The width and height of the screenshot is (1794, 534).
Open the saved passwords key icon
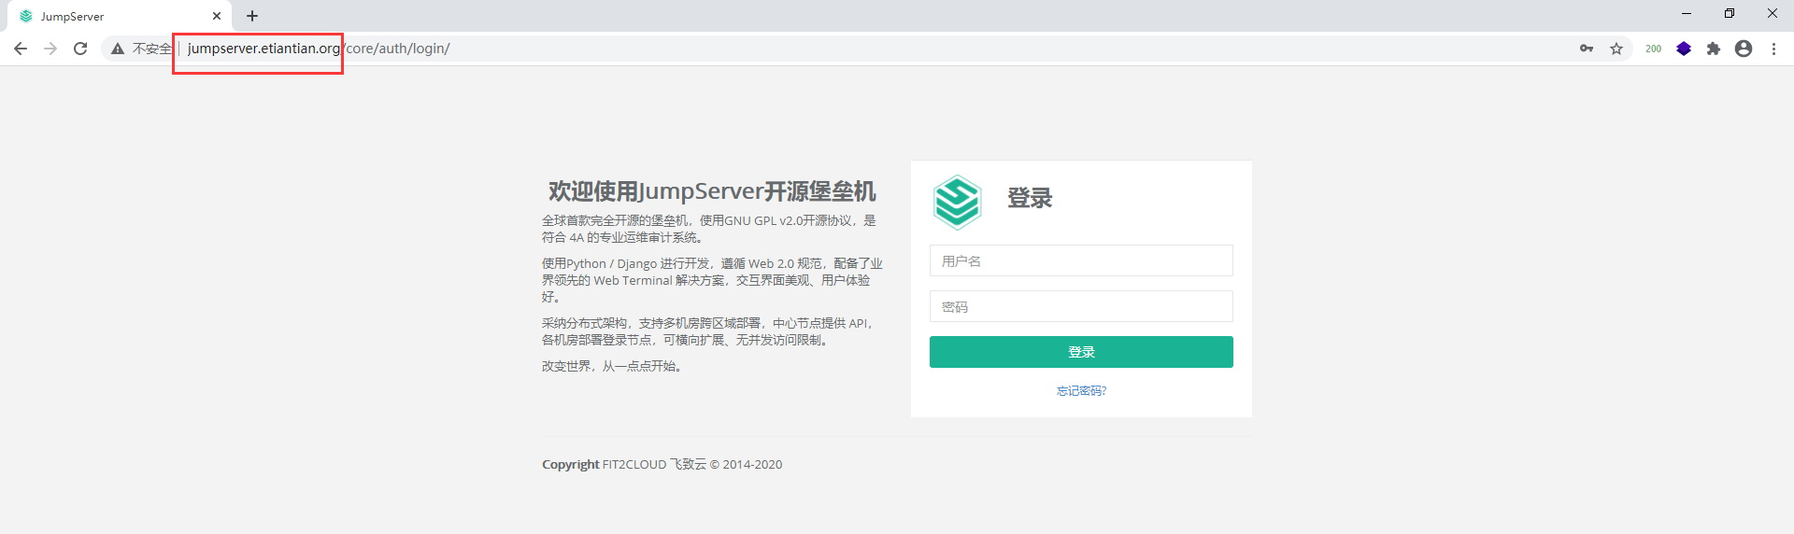tap(1587, 49)
